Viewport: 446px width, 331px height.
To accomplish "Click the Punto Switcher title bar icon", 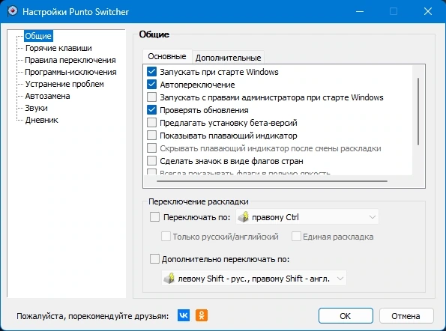I will (x=12, y=11).
